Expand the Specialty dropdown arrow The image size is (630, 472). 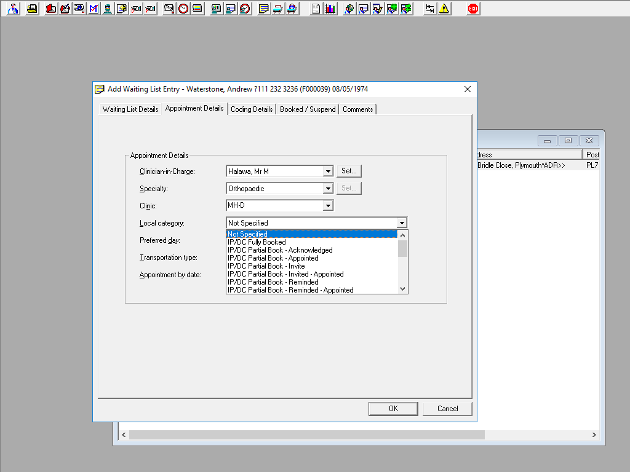point(329,188)
